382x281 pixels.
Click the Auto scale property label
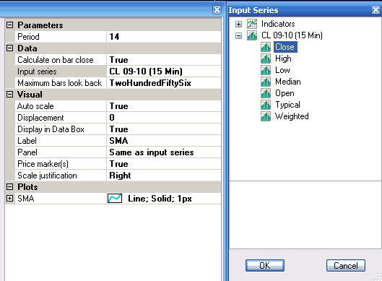coord(35,106)
